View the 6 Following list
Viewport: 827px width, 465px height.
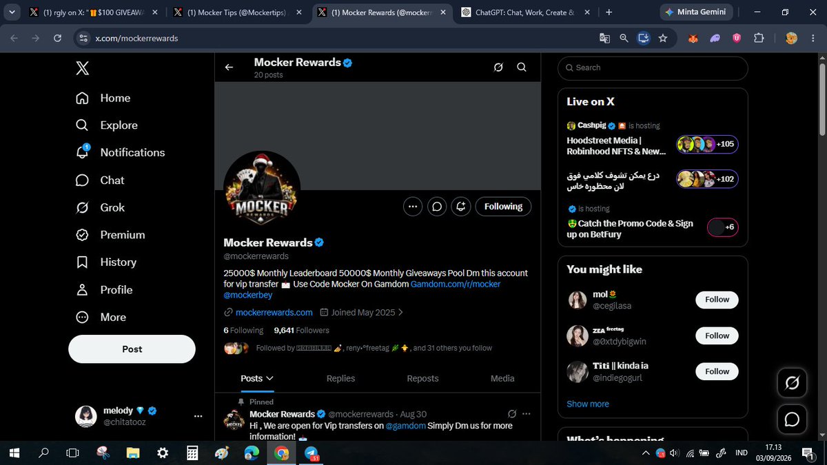click(243, 330)
